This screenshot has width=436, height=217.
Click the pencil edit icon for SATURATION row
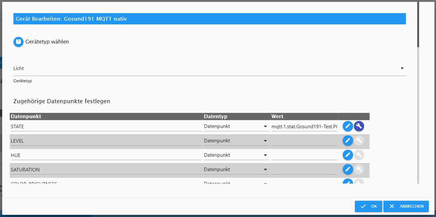tap(348, 169)
